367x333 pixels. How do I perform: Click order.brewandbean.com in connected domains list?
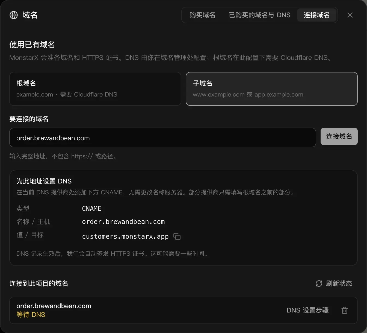click(54, 306)
